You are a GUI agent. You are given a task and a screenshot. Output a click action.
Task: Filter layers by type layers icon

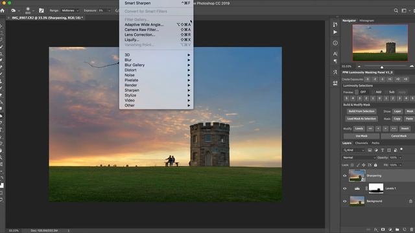click(383, 150)
